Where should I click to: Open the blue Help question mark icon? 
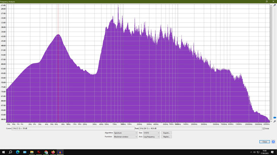[273, 142]
